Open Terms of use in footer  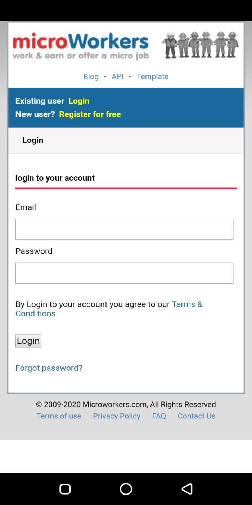pyautogui.click(x=59, y=416)
